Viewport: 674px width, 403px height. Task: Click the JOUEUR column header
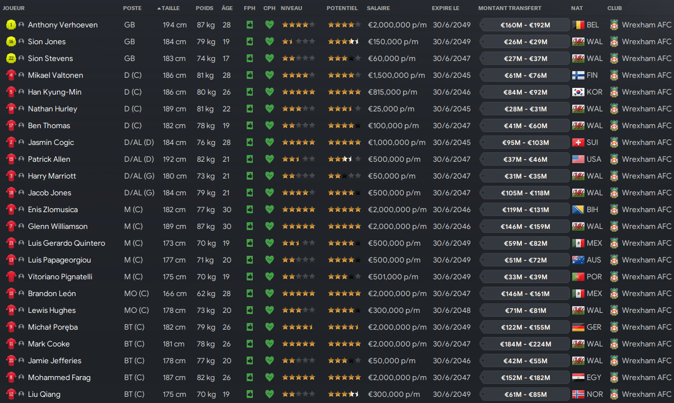tap(13, 8)
